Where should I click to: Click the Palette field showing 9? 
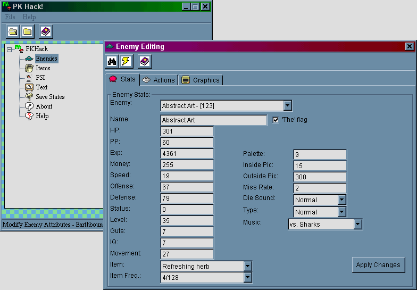click(x=320, y=154)
